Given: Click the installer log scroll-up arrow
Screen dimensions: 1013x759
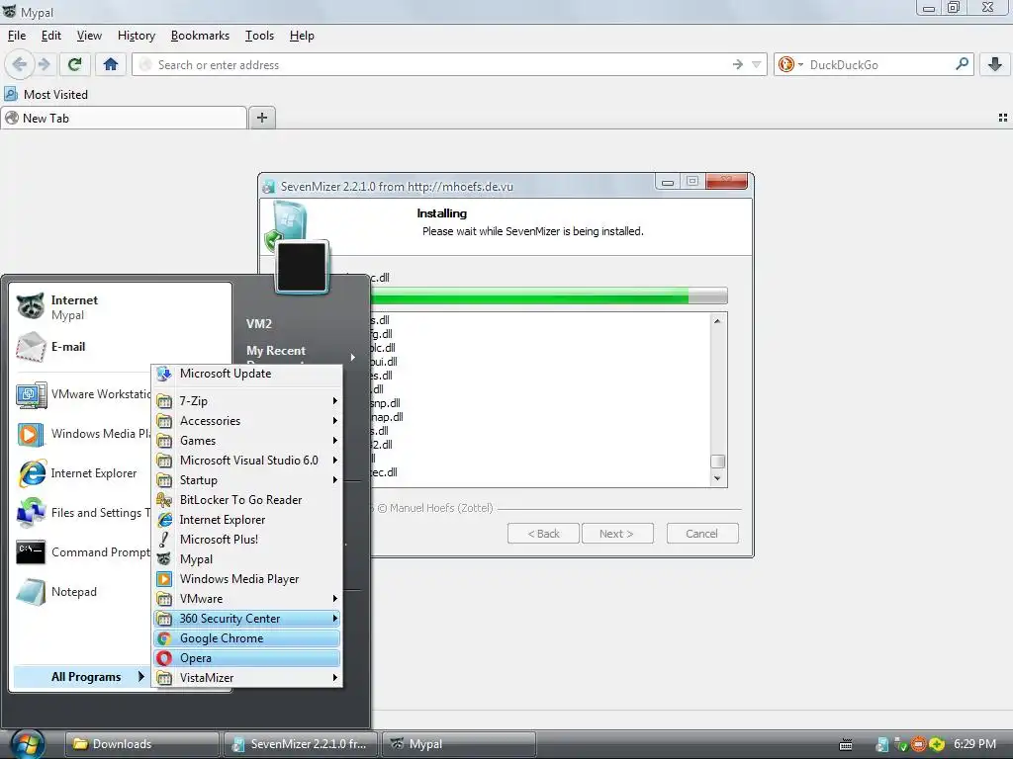Looking at the screenshot, I should point(717,321).
